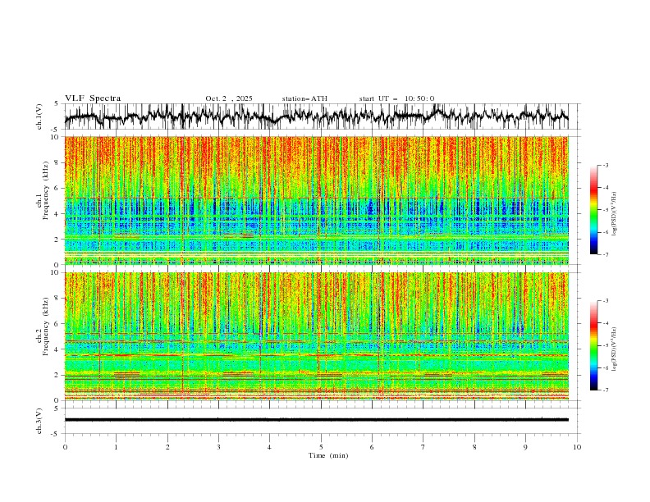650x502 pixels.
Task: Click the "-7" tick on ch.2 color bar
Action: coord(605,390)
